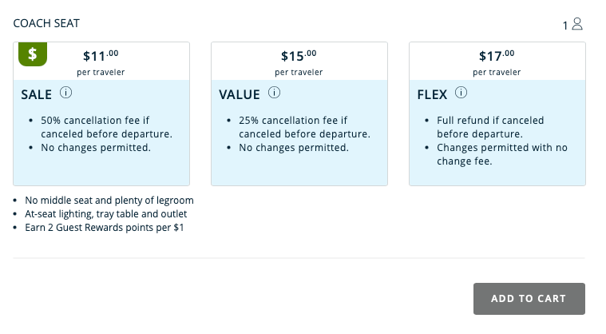606x334 pixels.
Task: Select the $11.00 Sale fare price
Action: [101, 56]
